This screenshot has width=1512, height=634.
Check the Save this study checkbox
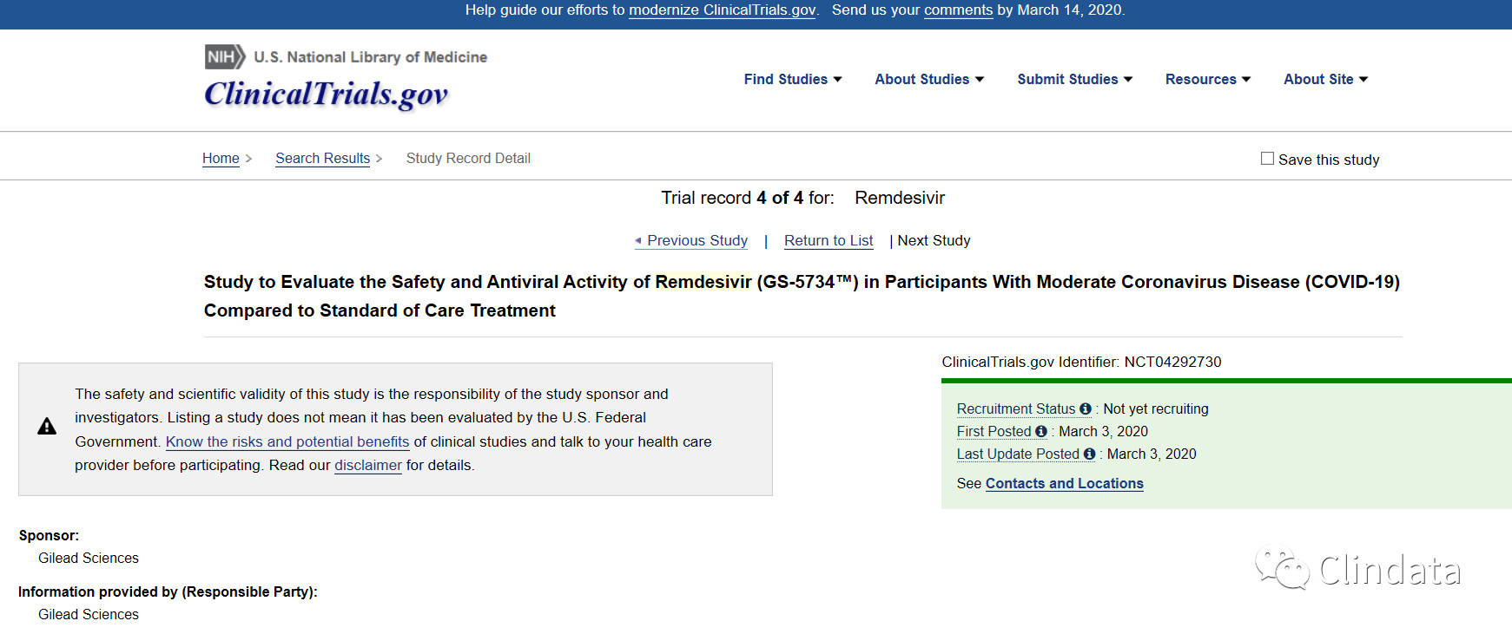tap(1267, 159)
